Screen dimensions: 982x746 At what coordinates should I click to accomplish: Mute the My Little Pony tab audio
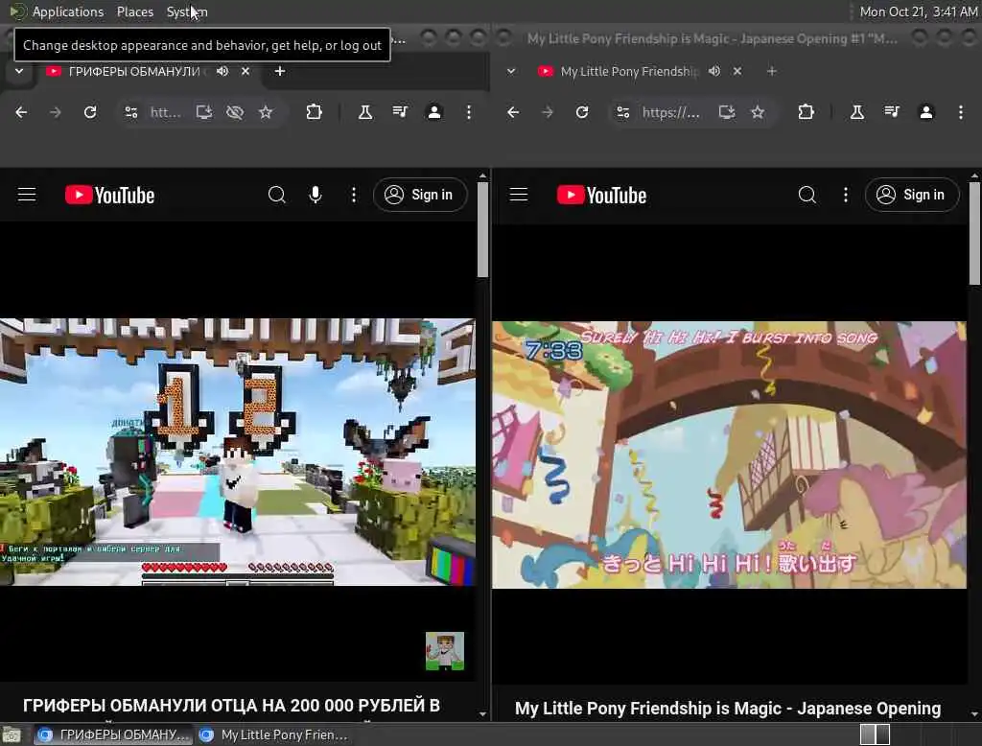tap(714, 71)
